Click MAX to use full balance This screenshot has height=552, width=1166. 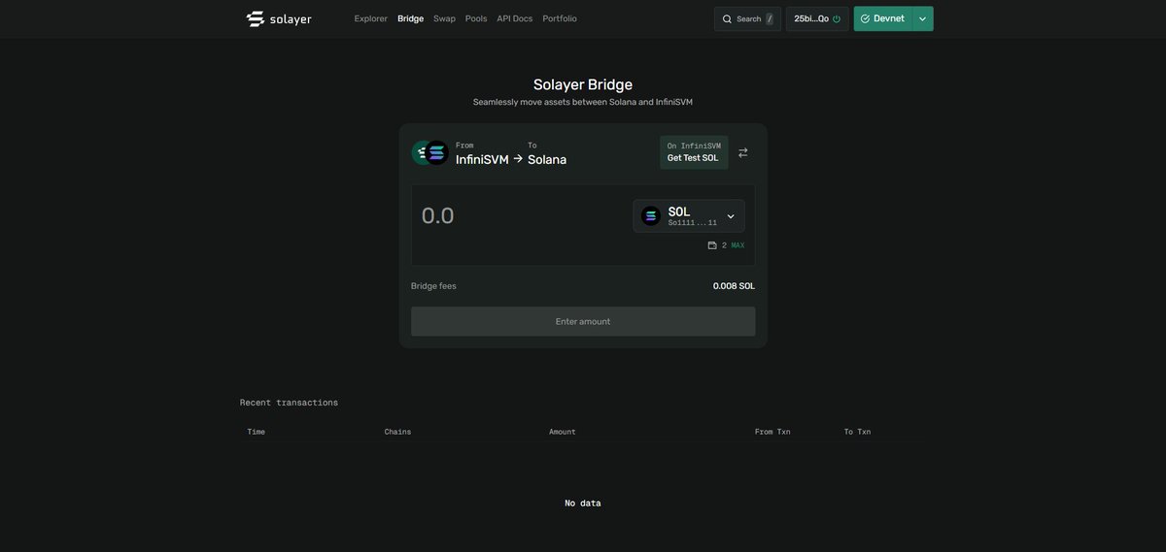click(x=737, y=245)
